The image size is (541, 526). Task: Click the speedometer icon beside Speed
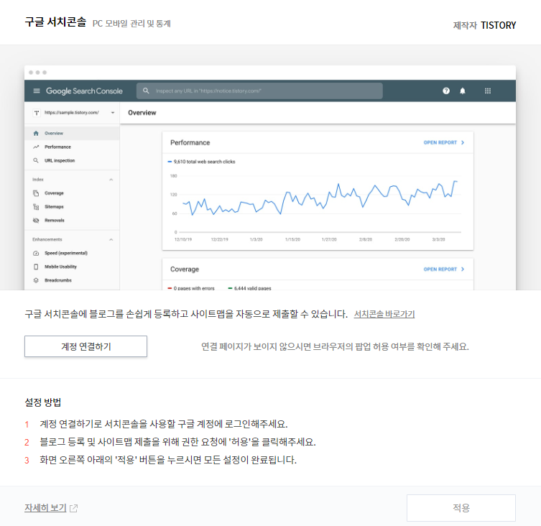click(x=36, y=254)
